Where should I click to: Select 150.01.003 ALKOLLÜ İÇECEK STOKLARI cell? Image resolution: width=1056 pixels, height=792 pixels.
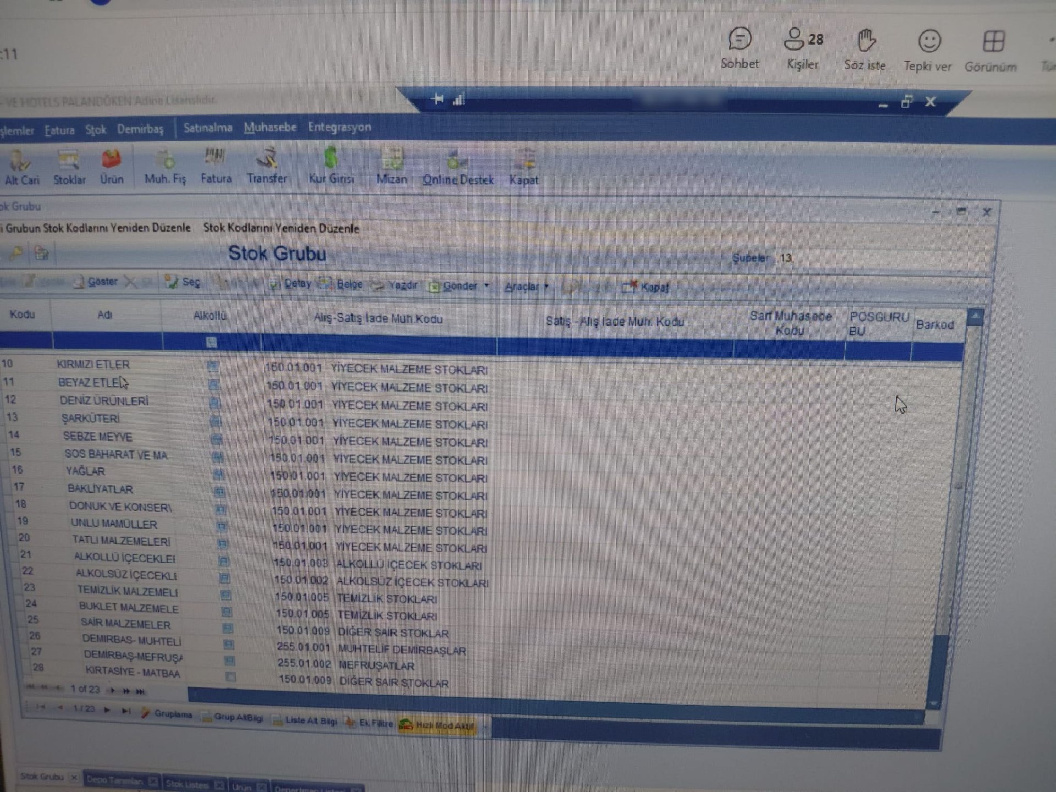[x=377, y=564]
